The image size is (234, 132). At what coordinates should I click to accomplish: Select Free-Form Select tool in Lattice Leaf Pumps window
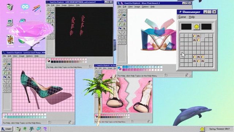[5, 60]
